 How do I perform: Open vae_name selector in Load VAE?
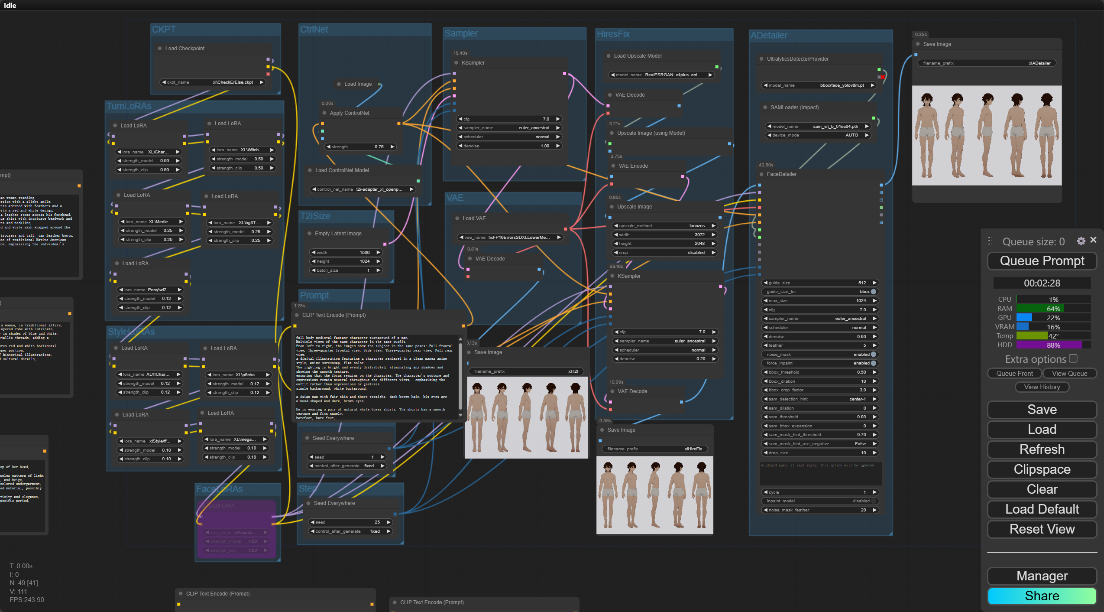510,237
